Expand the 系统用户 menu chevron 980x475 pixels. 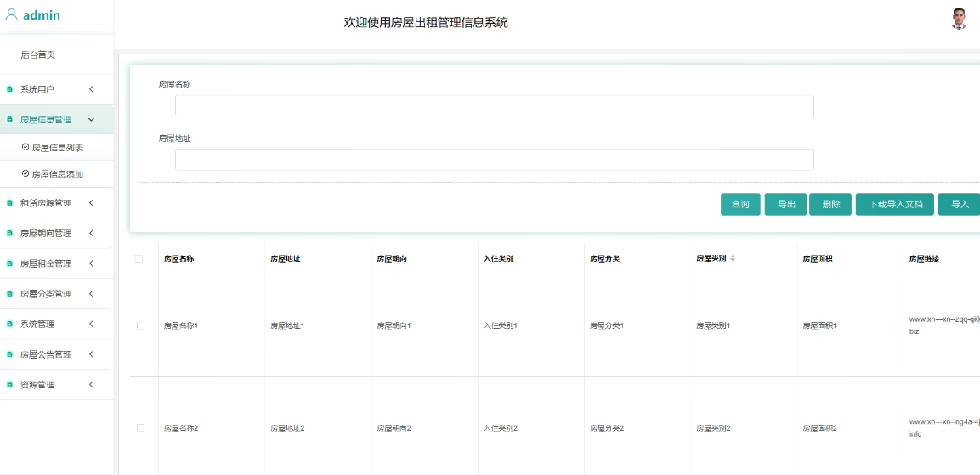click(x=91, y=89)
